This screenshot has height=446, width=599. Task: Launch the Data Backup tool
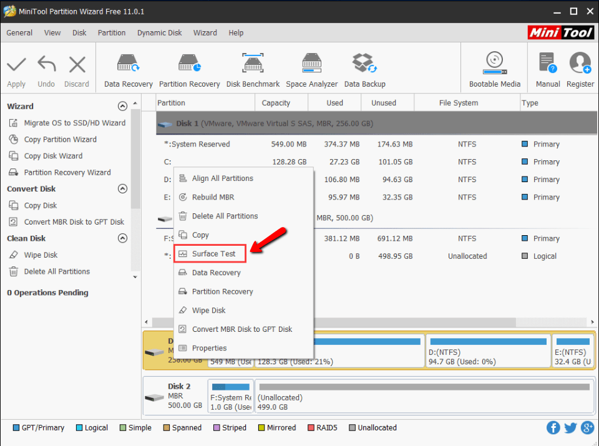pos(364,67)
